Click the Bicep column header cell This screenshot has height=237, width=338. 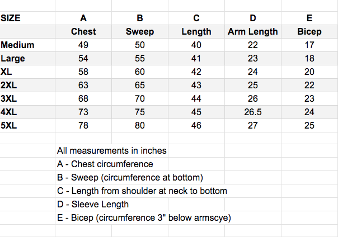(x=309, y=31)
